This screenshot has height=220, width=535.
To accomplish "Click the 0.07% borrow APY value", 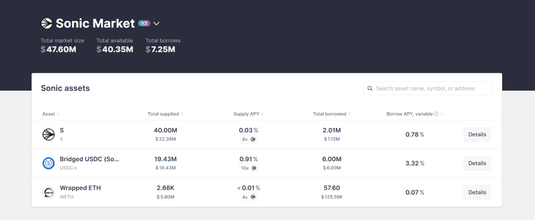I will pyautogui.click(x=415, y=192).
